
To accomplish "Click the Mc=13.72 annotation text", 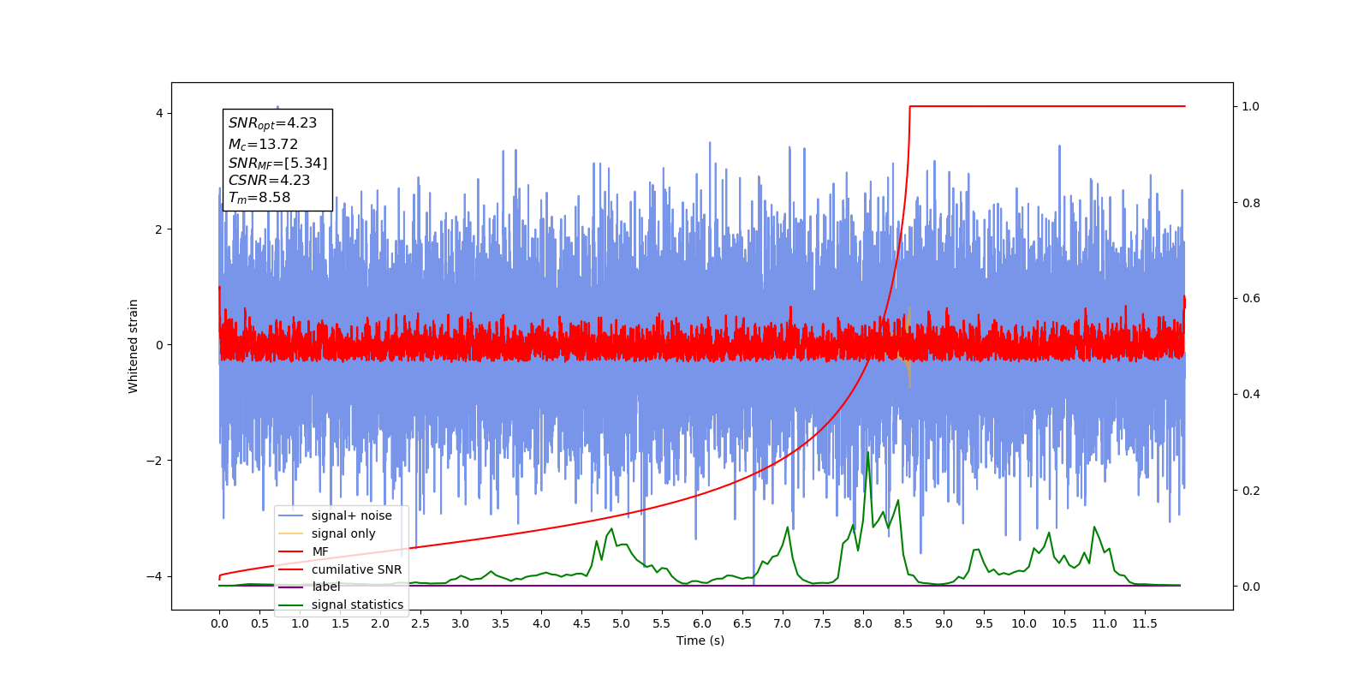I will click(x=263, y=145).
